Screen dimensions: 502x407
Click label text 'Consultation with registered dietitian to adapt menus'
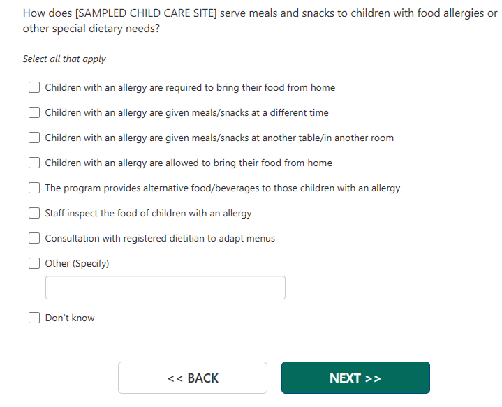tap(160, 239)
